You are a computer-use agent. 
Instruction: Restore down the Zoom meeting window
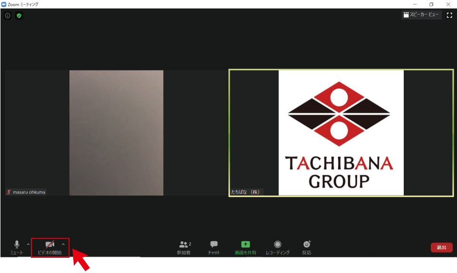[x=431, y=4]
